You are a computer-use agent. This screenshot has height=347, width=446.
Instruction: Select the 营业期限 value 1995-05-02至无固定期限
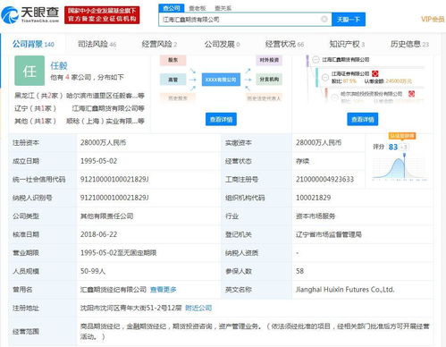[118, 253]
